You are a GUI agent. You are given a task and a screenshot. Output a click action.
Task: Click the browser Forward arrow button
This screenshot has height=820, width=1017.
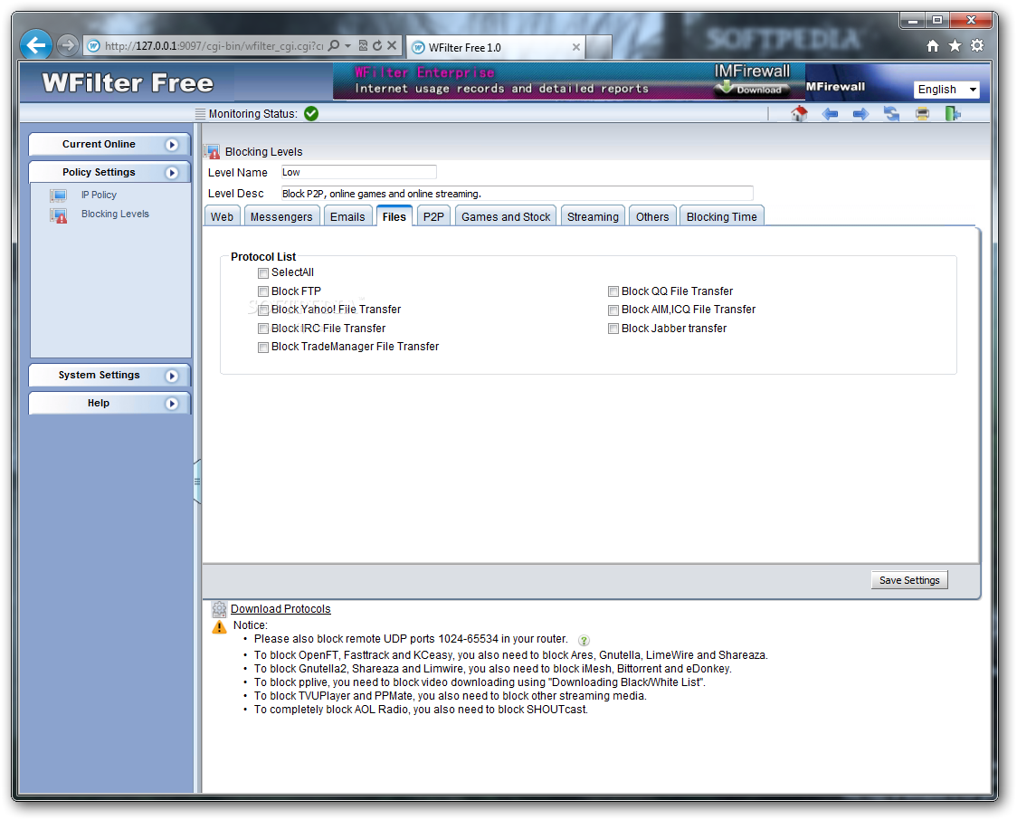(x=67, y=45)
